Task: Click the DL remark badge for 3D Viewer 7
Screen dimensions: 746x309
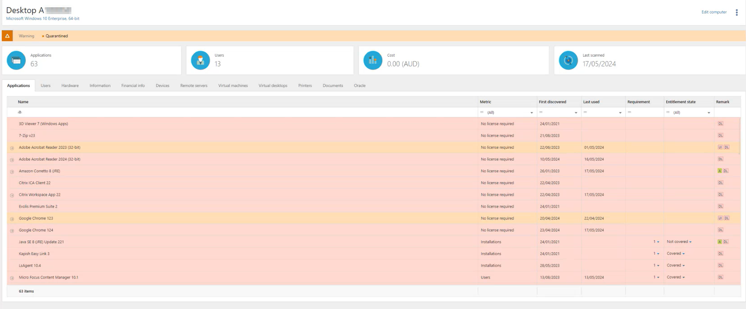Action: click(720, 123)
